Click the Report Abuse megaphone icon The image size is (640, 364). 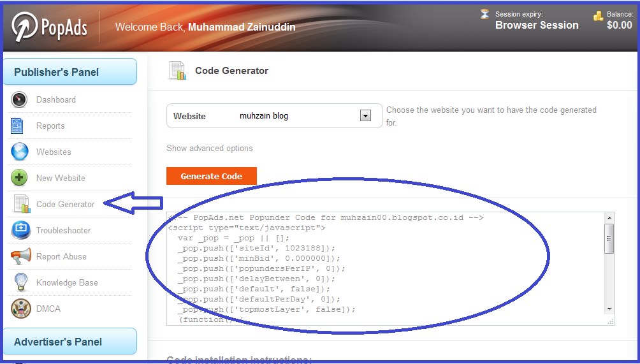coord(21,256)
